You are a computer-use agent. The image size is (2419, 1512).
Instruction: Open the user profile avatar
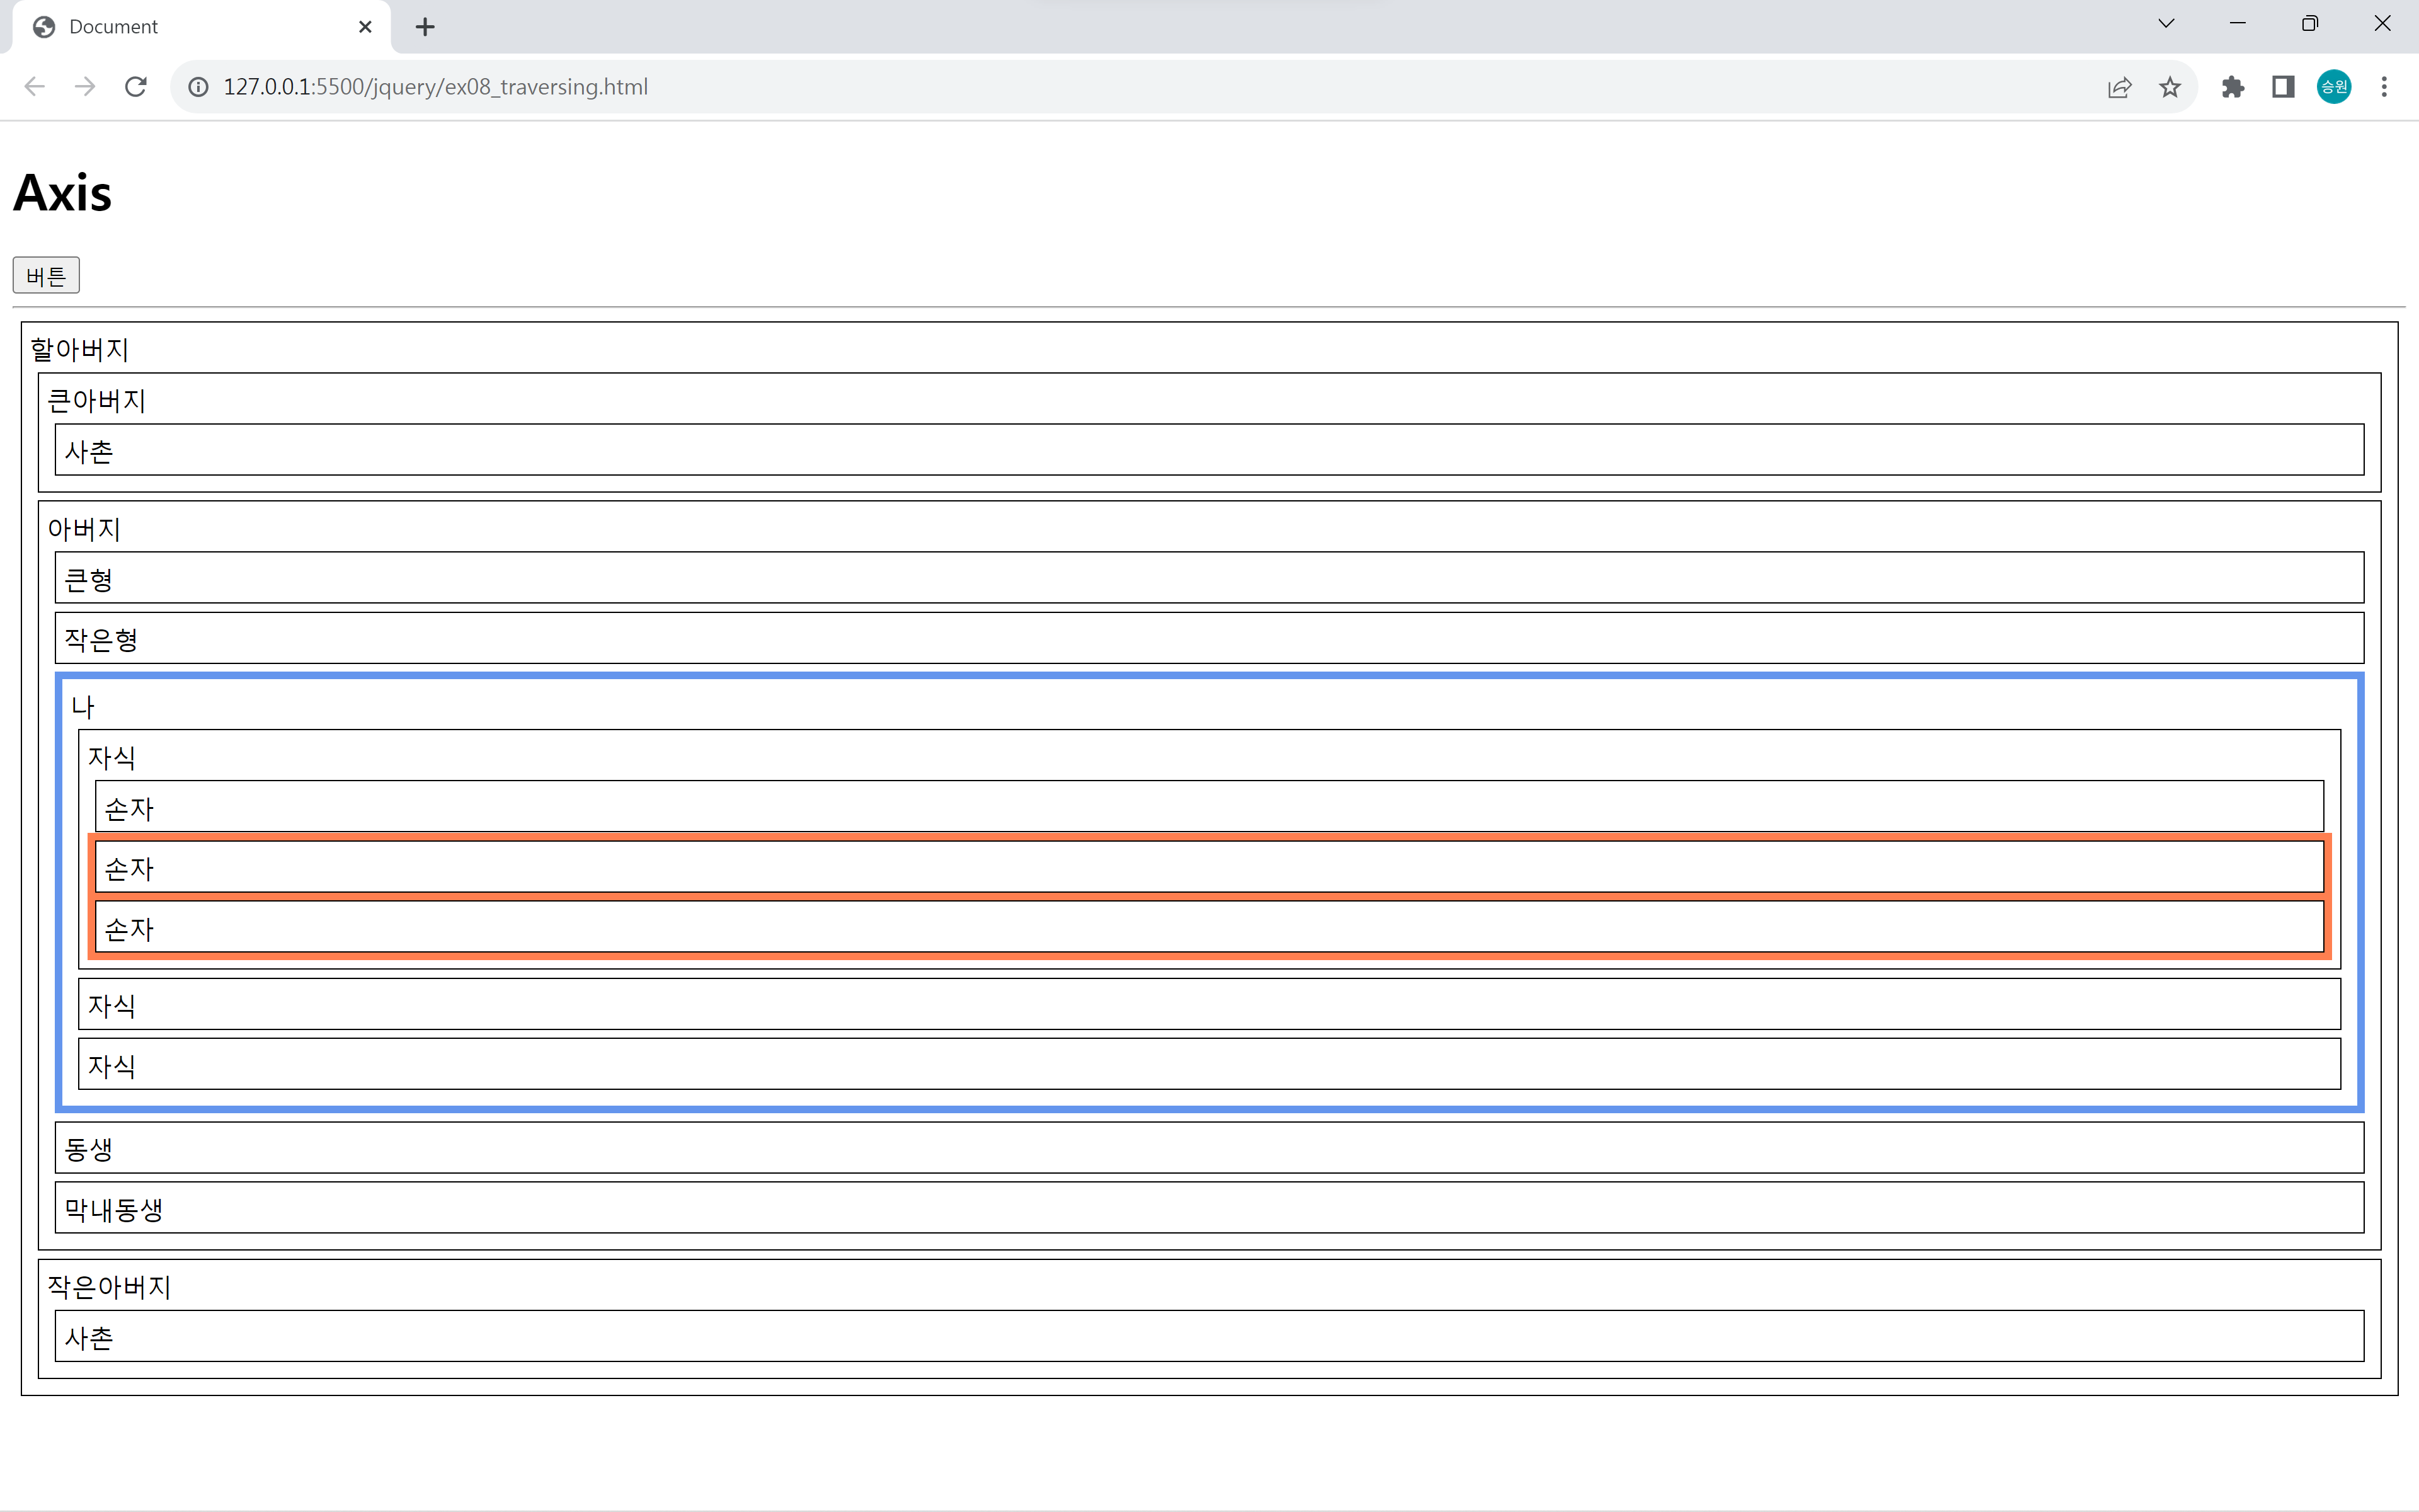[x=2334, y=87]
